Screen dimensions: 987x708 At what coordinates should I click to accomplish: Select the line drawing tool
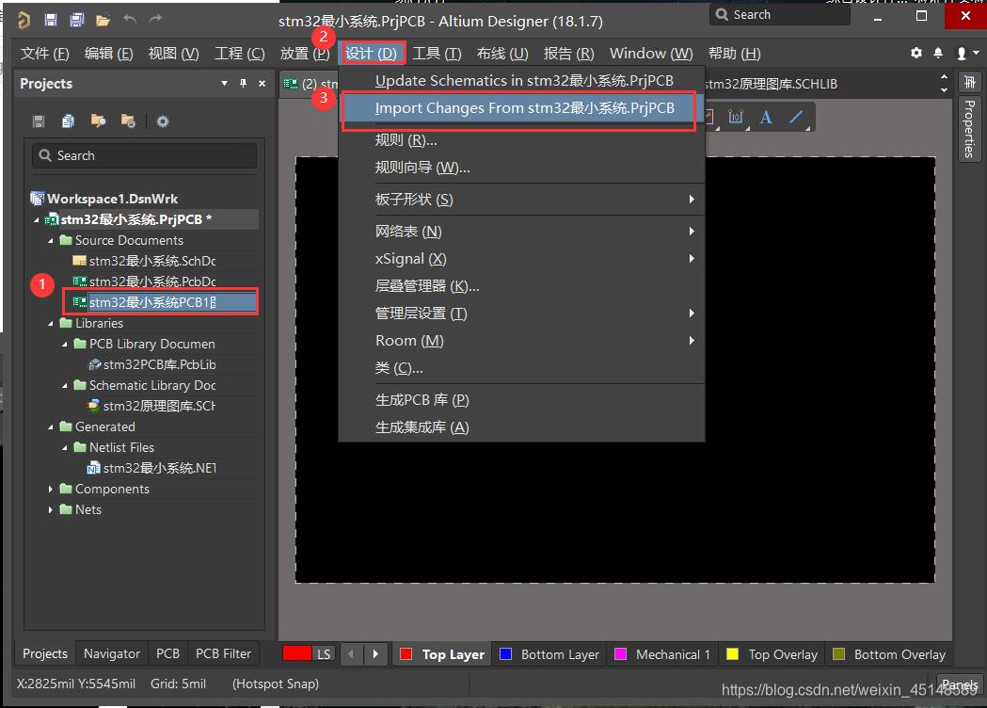pyautogui.click(x=796, y=118)
